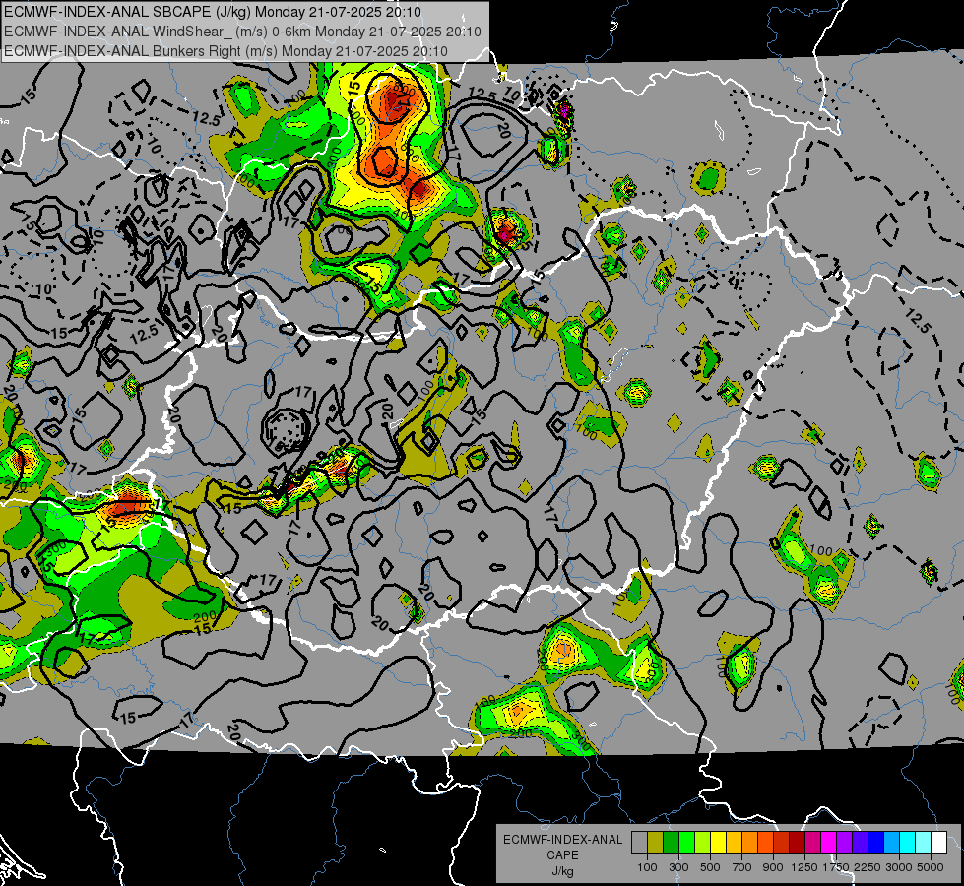Click the olive legend swatch after 100
Screen dimensions: 964x886
coord(656,843)
